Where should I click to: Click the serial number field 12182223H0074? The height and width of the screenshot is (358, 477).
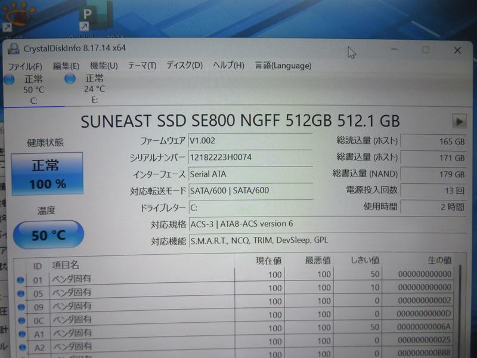point(250,158)
